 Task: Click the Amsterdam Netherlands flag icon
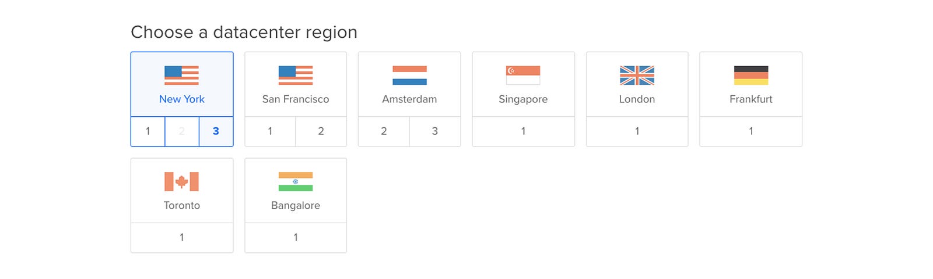click(409, 75)
